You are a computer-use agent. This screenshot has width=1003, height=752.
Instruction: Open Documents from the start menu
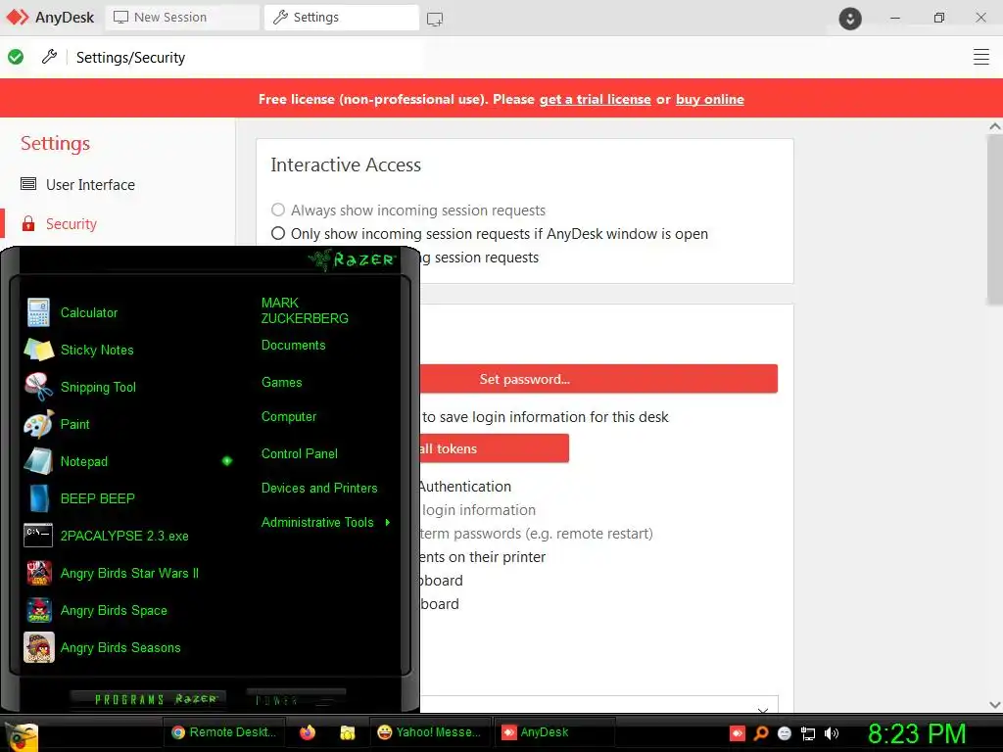pyautogui.click(x=293, y=346)
